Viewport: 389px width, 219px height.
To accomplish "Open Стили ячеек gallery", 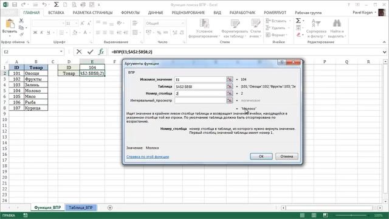I will point(255,29).
